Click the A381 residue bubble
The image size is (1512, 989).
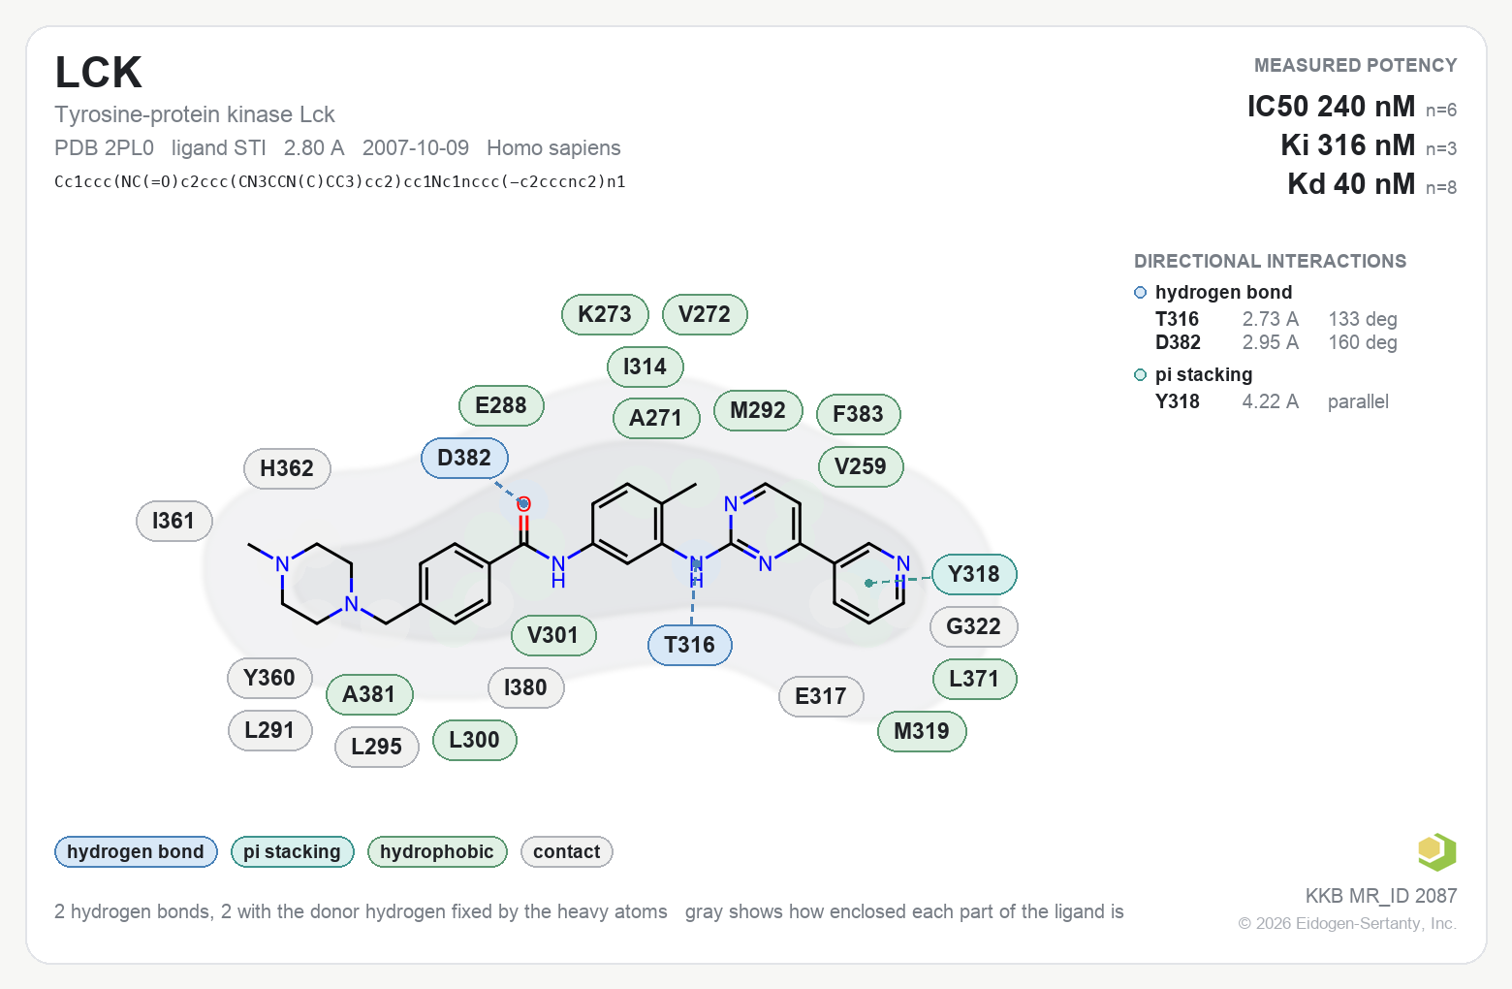(369, 694)
